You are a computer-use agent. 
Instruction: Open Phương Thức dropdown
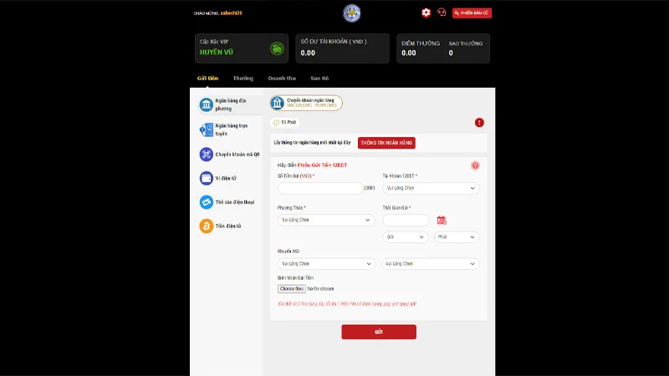[x=326, y=220]
